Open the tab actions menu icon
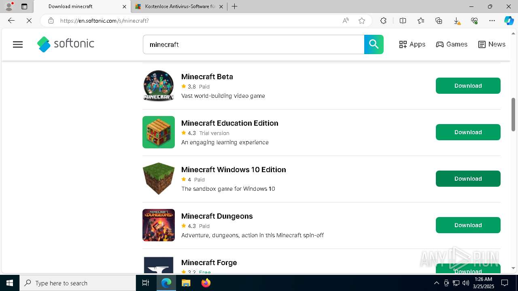The image size is (518, 291). pyautogui.click(x=24, y=6)
